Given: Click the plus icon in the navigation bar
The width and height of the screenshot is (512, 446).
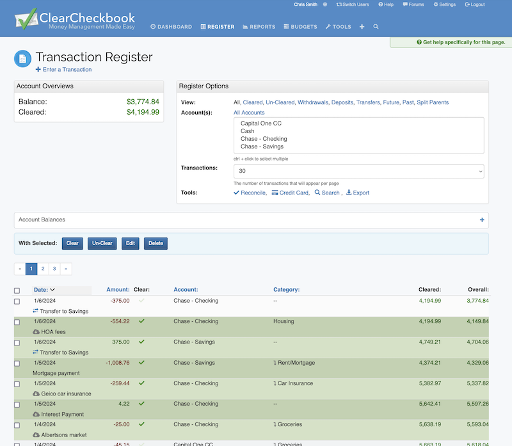Looking at the screenshot, I should point(362,27).
